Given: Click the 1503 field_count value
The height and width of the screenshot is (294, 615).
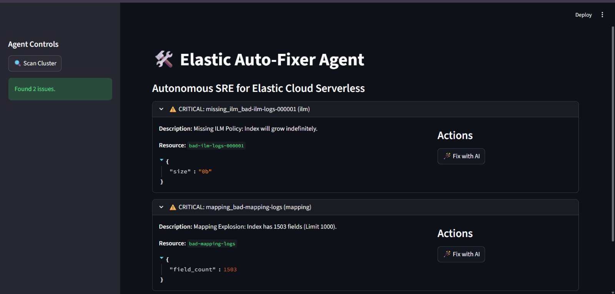Looking at the screenshot, I should coord(230,269).
